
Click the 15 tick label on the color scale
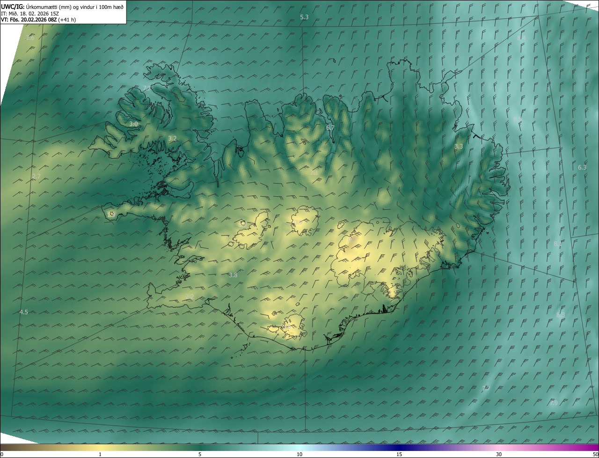point(399,454)
